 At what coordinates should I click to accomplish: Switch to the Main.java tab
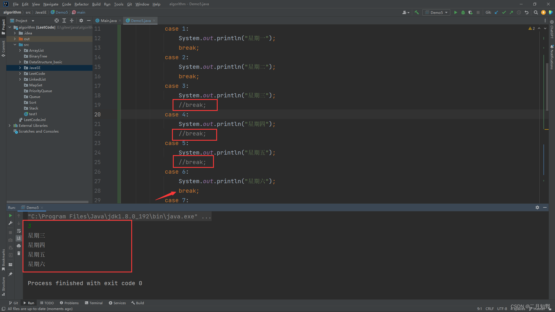(x=109, y=21)
